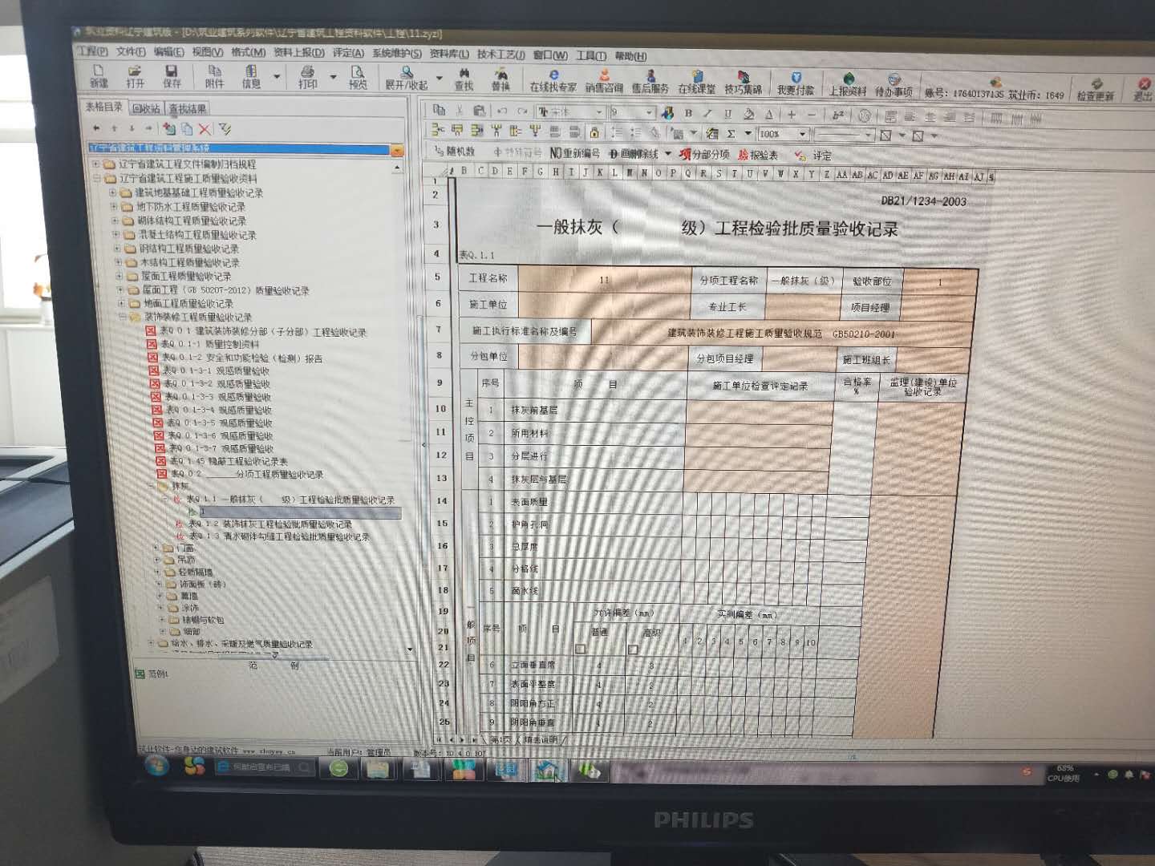Screen dimensions: 1155x866
Task: Toggle bold formatting button
Action: [x=688, y=114]
